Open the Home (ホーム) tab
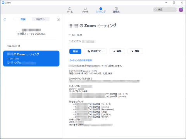 70,10
